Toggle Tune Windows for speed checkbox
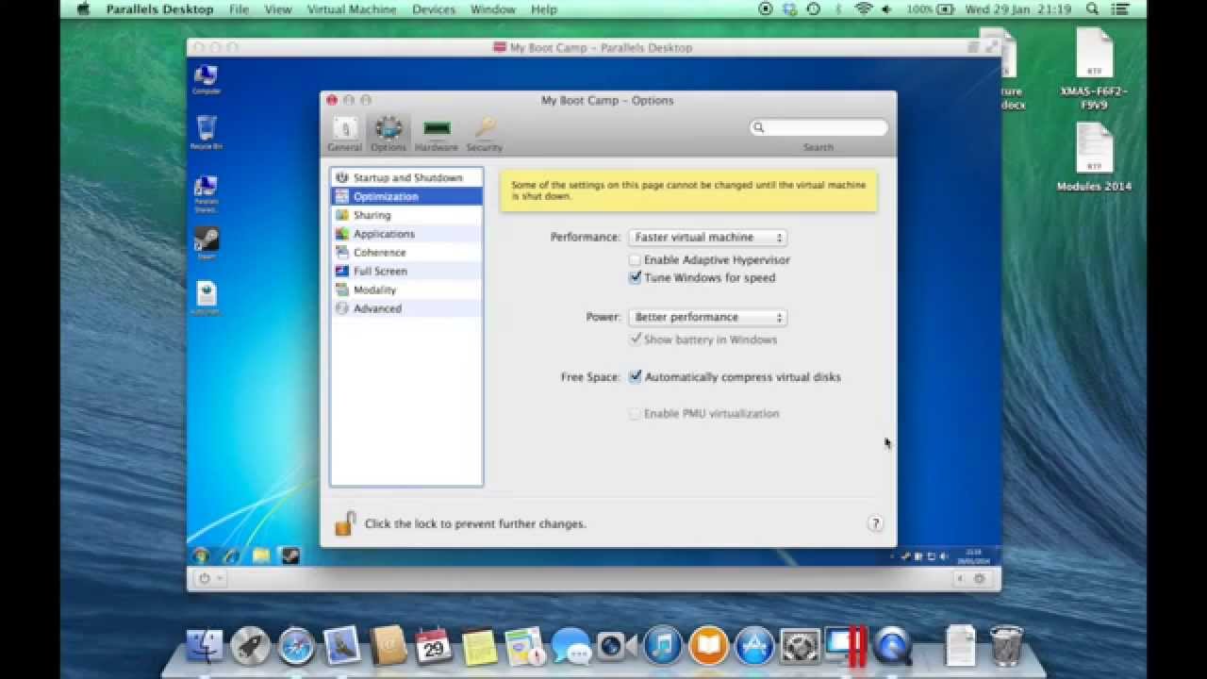1207x679 pixels. (635, 277)
